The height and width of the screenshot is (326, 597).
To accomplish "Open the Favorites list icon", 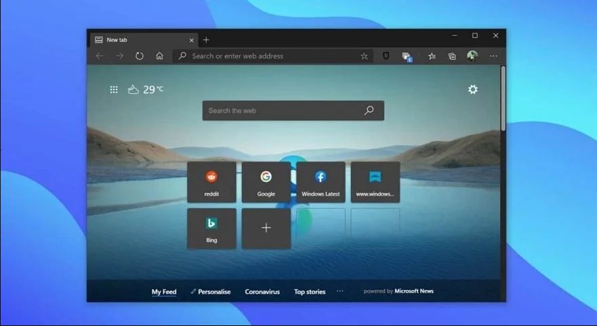I will 432,56.
